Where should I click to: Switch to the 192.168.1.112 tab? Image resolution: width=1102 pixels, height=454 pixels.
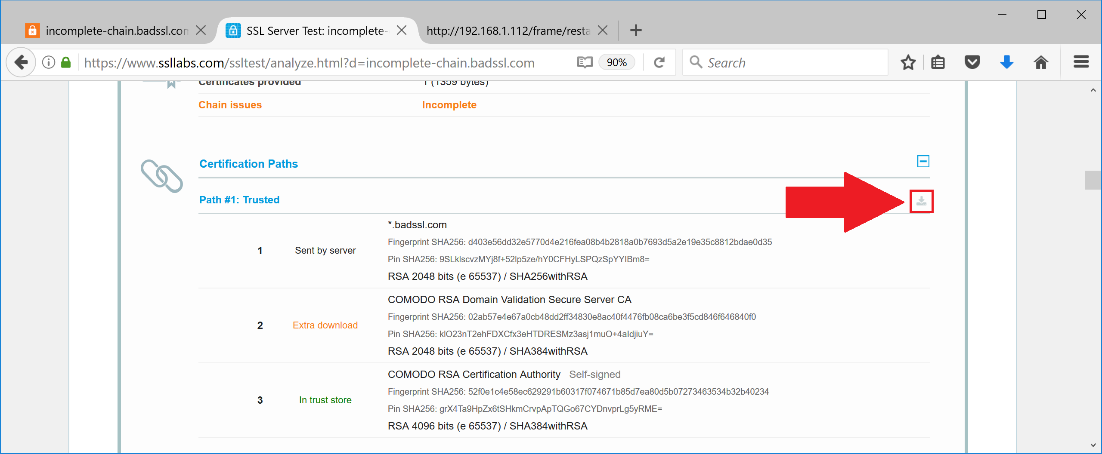pyautogui.click(x=517, y=31)
